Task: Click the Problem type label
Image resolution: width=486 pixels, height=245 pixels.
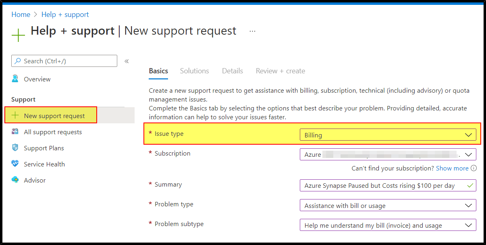Action: coord(174,204)
